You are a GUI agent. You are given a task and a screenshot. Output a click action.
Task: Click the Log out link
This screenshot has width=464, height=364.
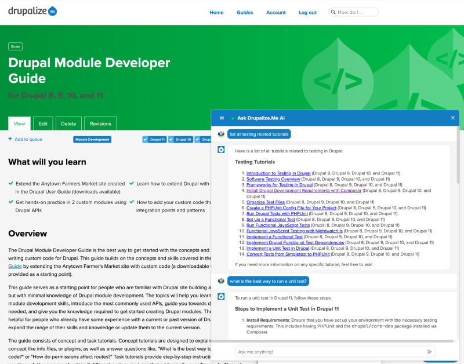point(307,12)
